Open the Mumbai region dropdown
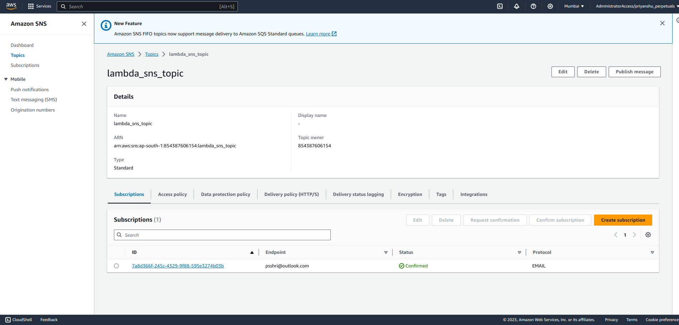 574,6
